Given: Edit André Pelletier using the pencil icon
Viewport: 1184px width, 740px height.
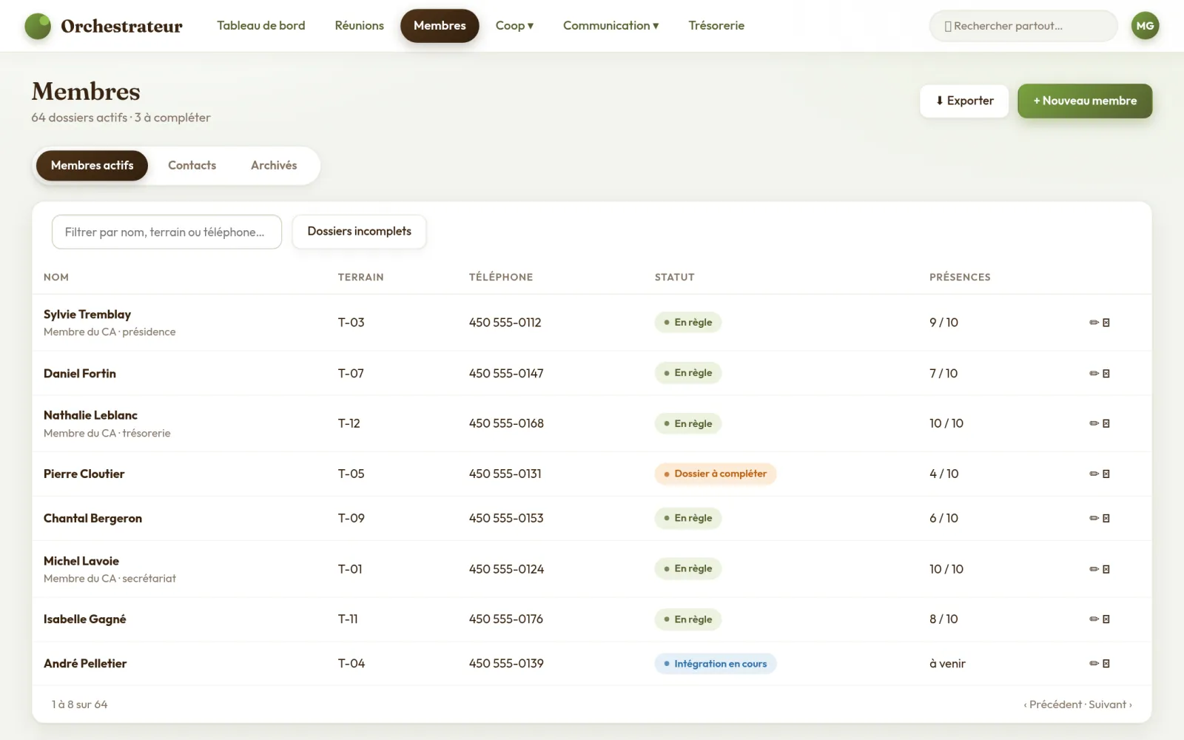Looking at the screenshot, I should [1094, 664].
